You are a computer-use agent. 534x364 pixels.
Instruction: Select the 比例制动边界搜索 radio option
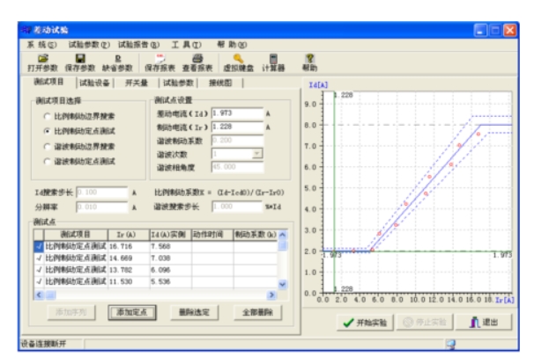tap(46, 115)
